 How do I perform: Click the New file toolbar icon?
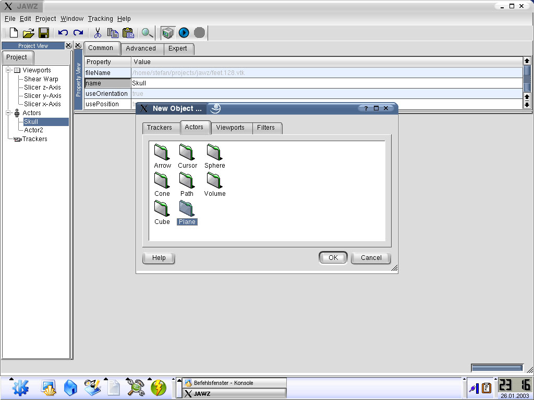[14, 33]
